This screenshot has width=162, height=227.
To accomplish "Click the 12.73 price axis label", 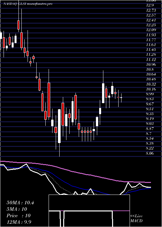I will pos(151,10).
